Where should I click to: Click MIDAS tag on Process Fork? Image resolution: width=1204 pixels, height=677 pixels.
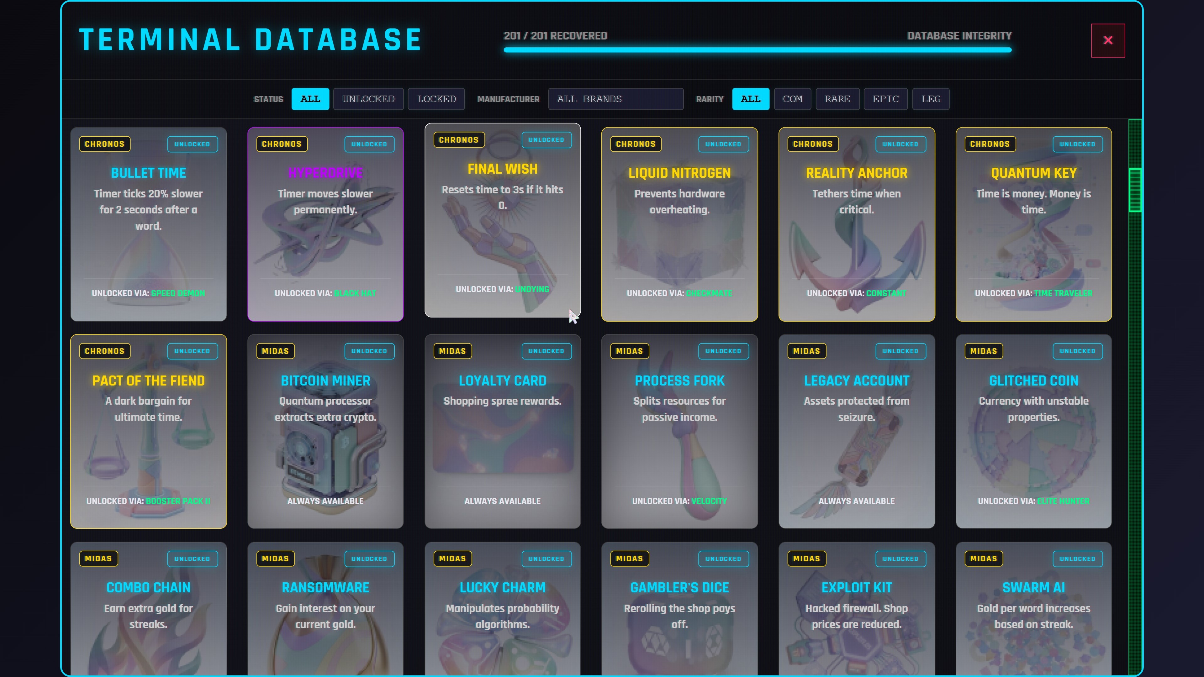pos(630,351)
